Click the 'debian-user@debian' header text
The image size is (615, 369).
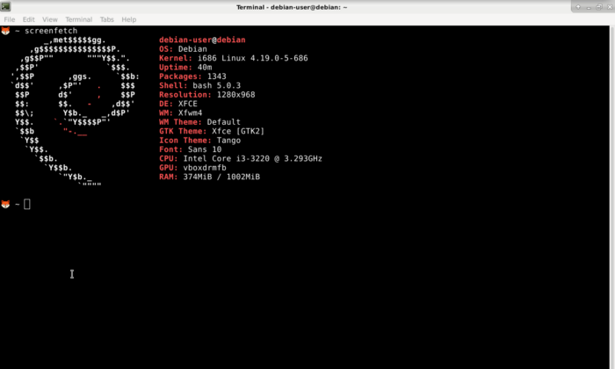(x=202, y=40)
